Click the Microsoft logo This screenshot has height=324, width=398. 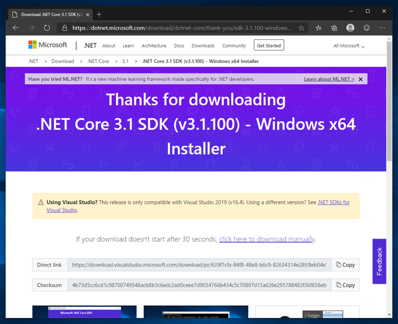(48, 45)
